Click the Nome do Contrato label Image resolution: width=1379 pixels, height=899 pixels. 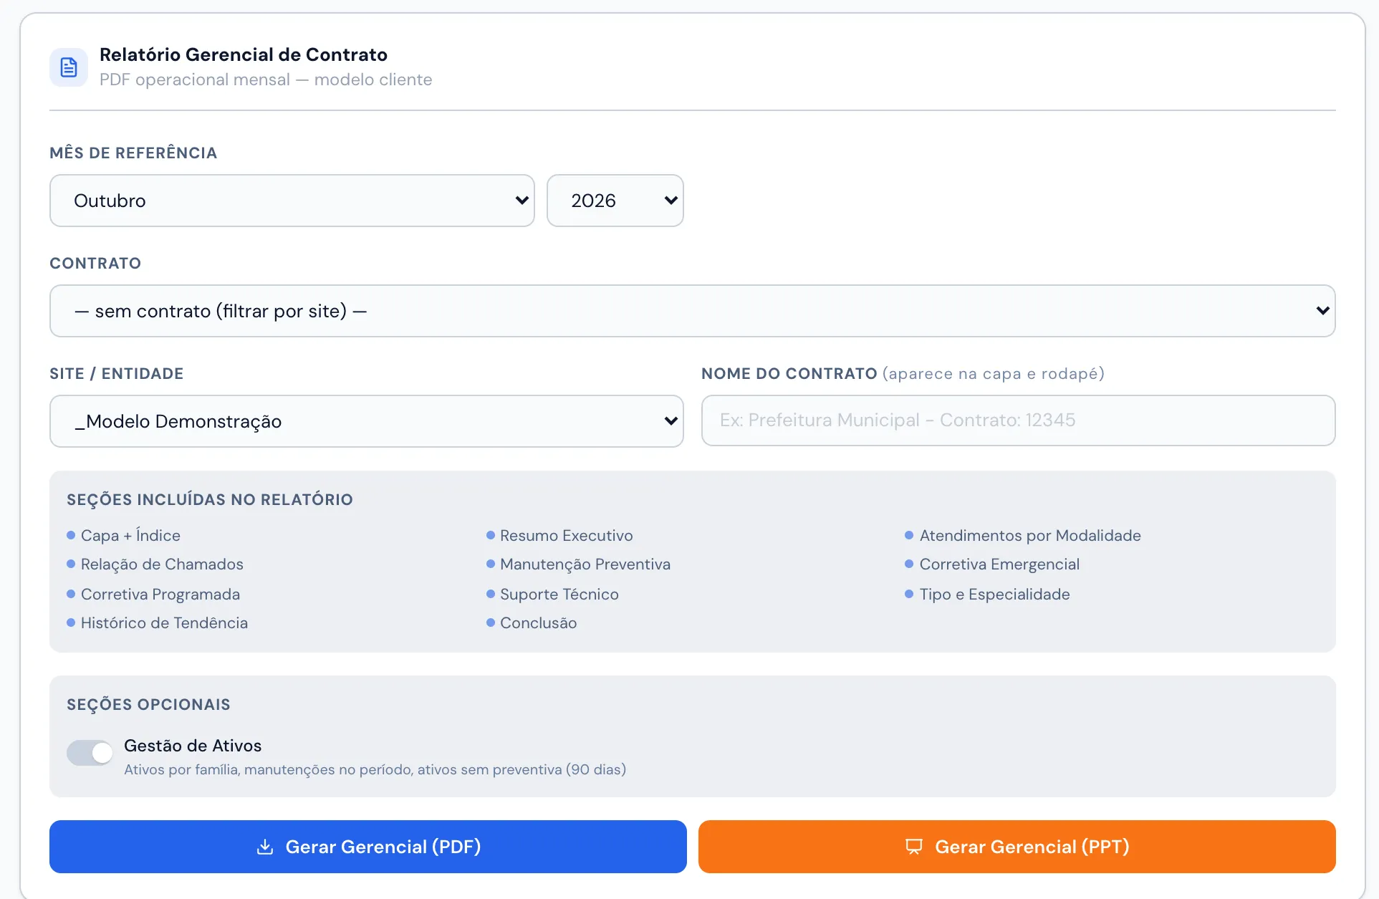click(x=903, y=374)
